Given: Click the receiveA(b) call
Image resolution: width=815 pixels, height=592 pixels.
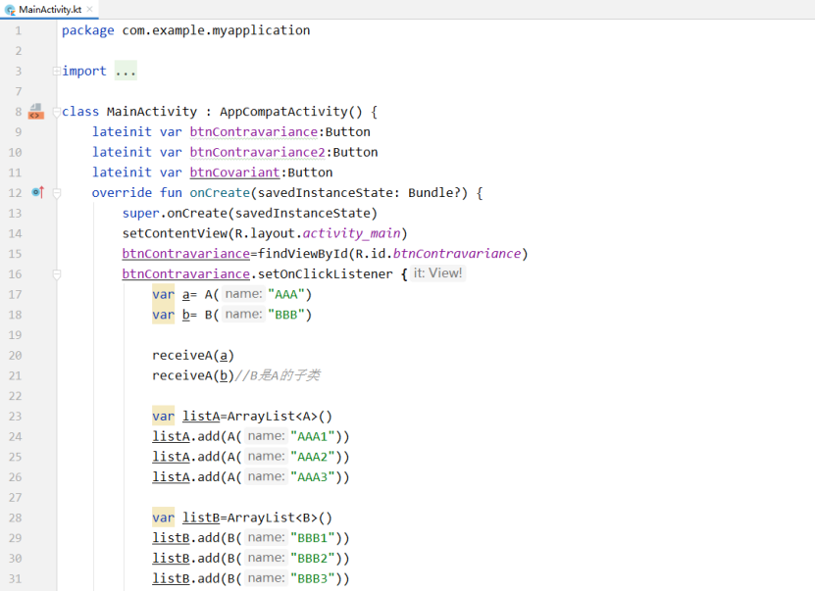Looking at the screenshot, I should coord(193,375).
